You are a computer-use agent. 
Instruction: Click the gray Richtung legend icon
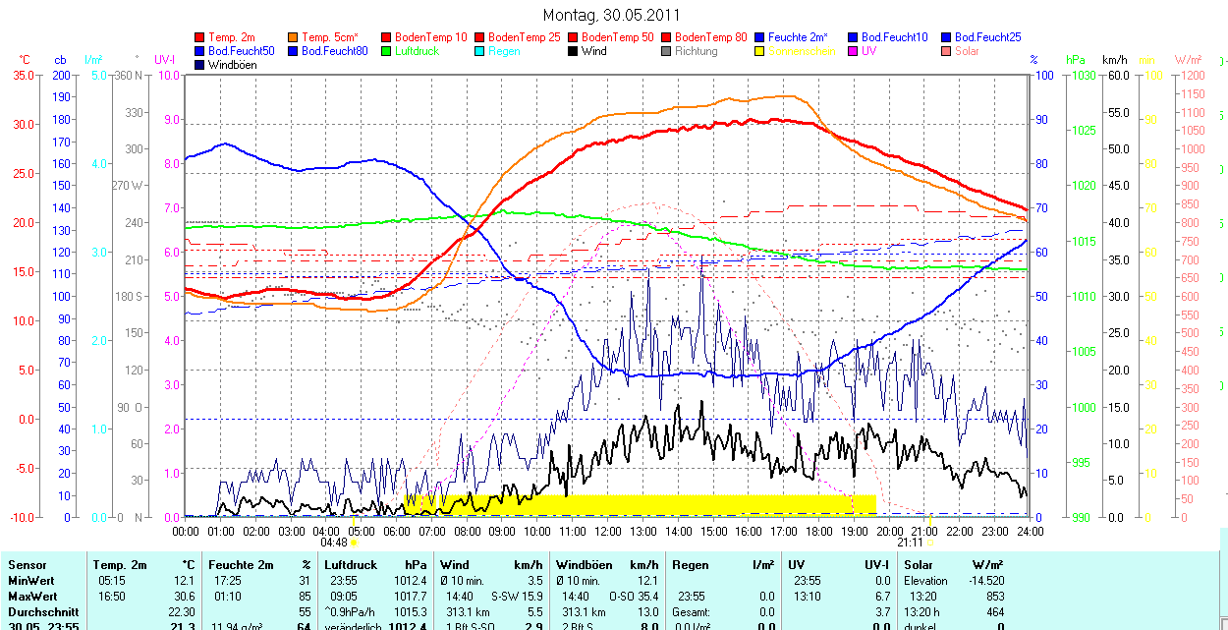666,51
